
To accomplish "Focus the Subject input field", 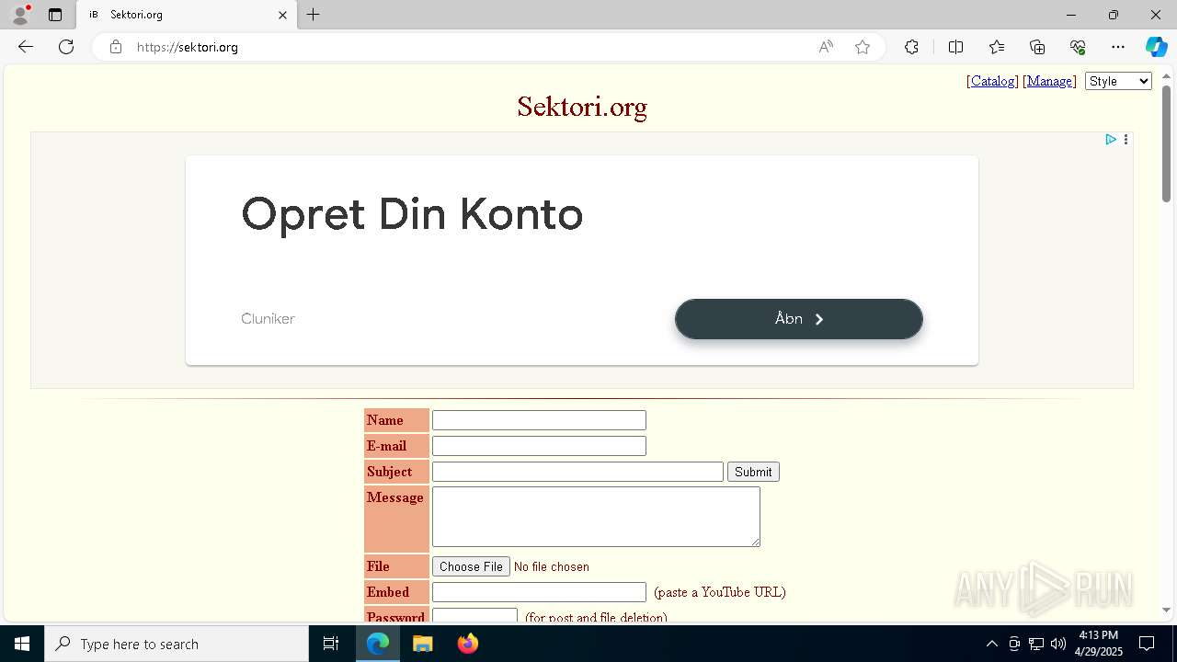I will tap(577, 472).
